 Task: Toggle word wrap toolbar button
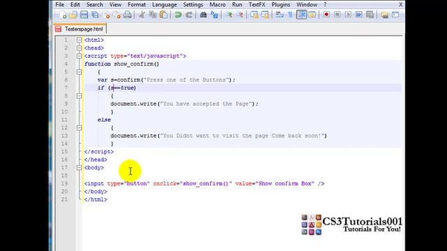point(279,15)
